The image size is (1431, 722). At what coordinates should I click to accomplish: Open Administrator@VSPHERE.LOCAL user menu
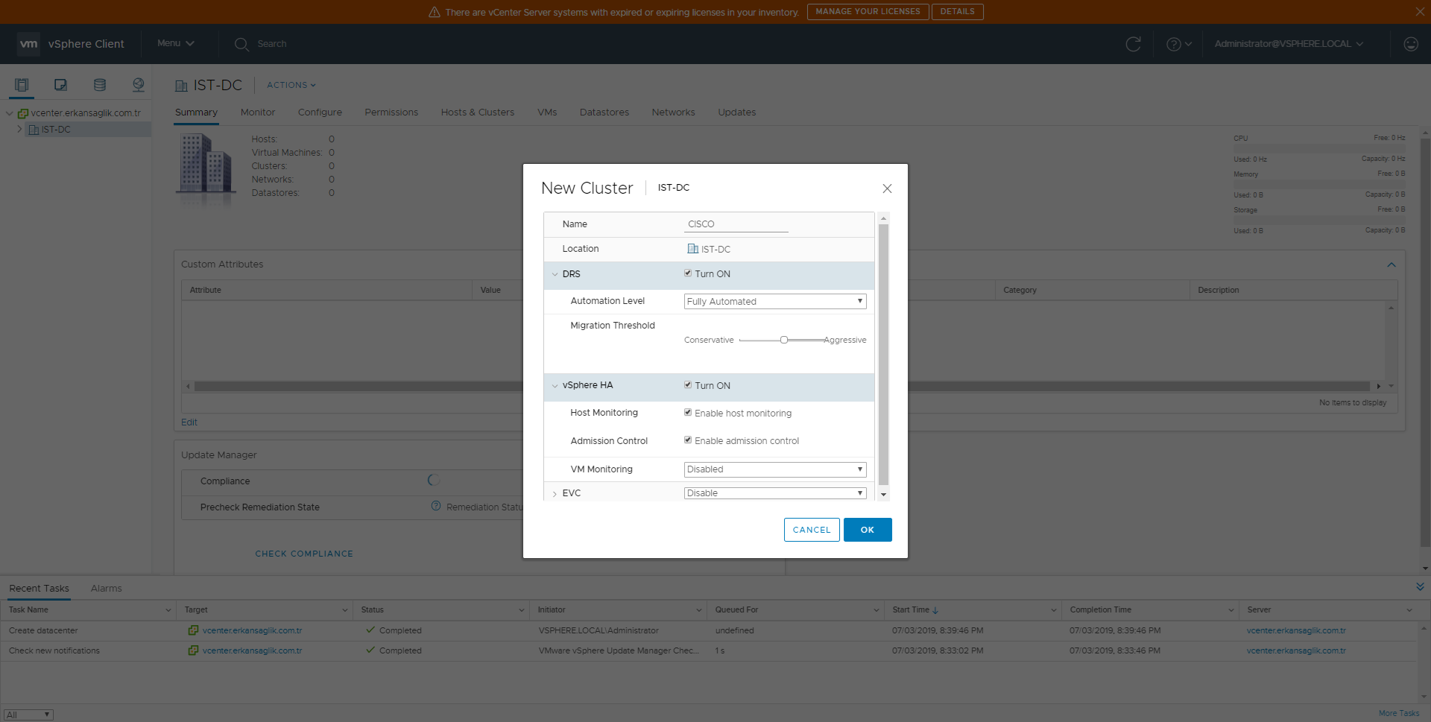[1289, 44]
